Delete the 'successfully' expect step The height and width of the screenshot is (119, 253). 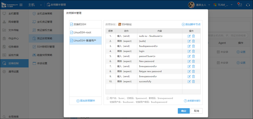point(193,81)
